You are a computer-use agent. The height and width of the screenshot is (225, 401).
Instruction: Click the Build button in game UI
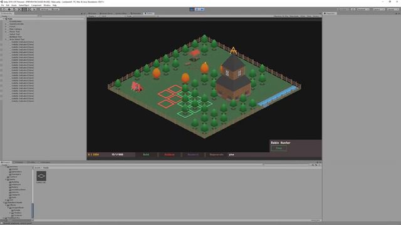[x=146, y=154]
